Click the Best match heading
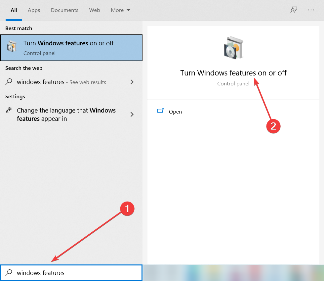324x281 pixels. point(19,28)
